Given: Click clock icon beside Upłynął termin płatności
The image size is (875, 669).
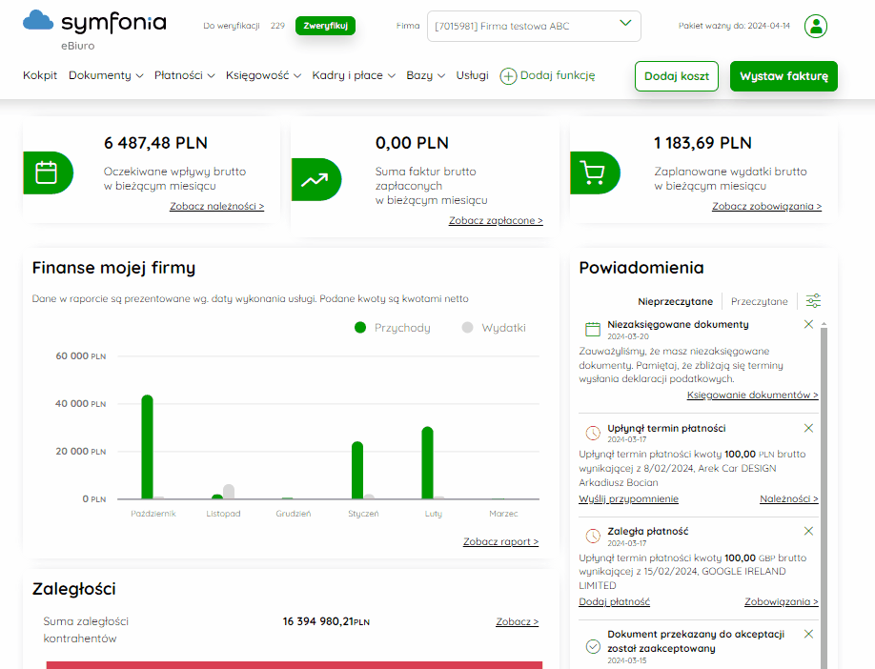Looking at the screenshot, I should [x=593, y=433].
